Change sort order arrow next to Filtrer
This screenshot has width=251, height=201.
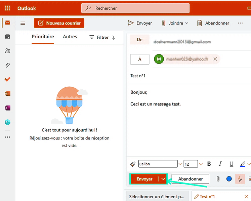(x=114, y=38)
